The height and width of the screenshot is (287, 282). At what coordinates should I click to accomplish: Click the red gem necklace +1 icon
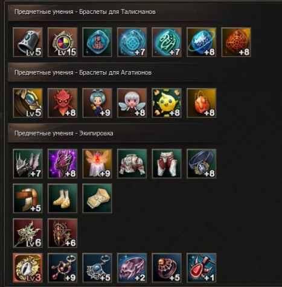coord(202,268)
